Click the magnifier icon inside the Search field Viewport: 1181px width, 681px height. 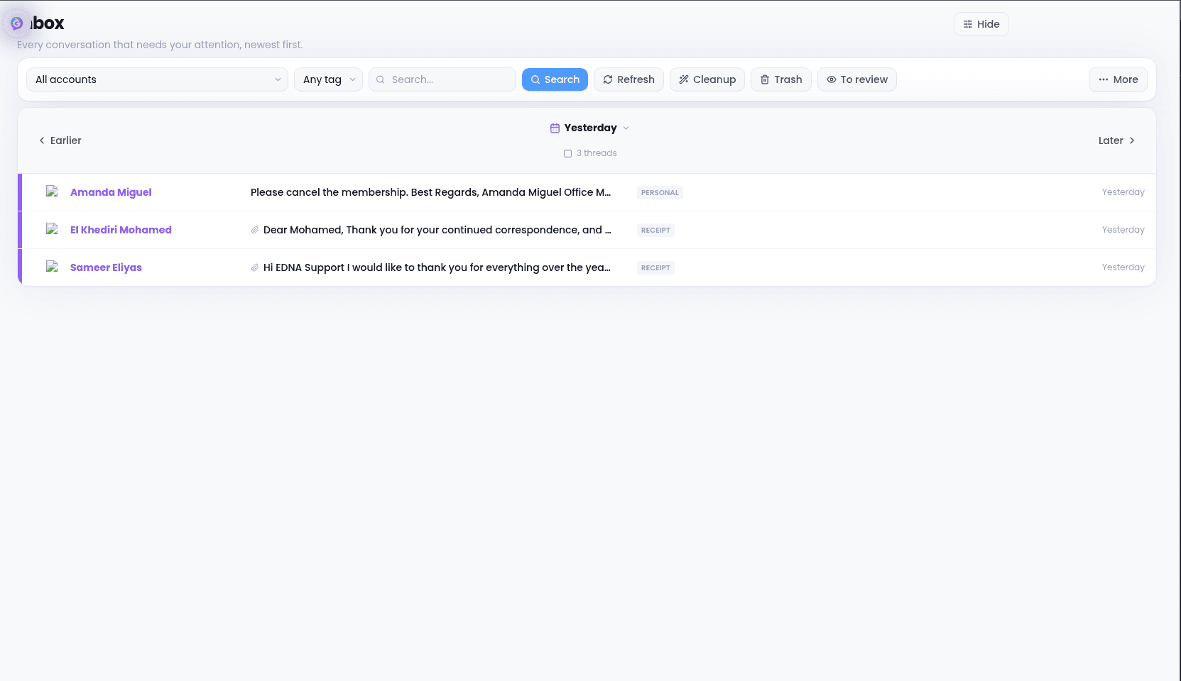pos(381,79)
